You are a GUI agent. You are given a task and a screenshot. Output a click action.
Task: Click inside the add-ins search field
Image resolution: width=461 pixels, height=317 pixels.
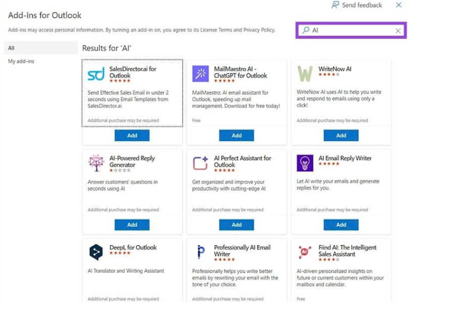(352, 30)
